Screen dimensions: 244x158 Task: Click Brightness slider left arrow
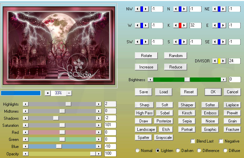[150, 80]
